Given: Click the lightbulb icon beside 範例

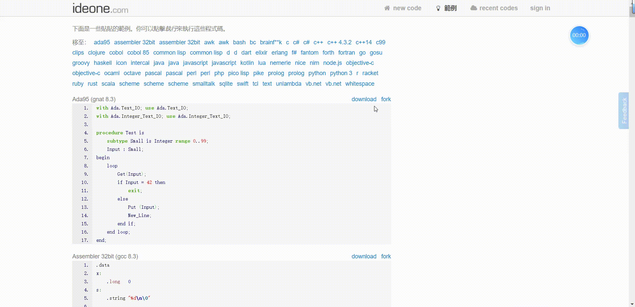Looking at the screenshot, I should 438,8.
